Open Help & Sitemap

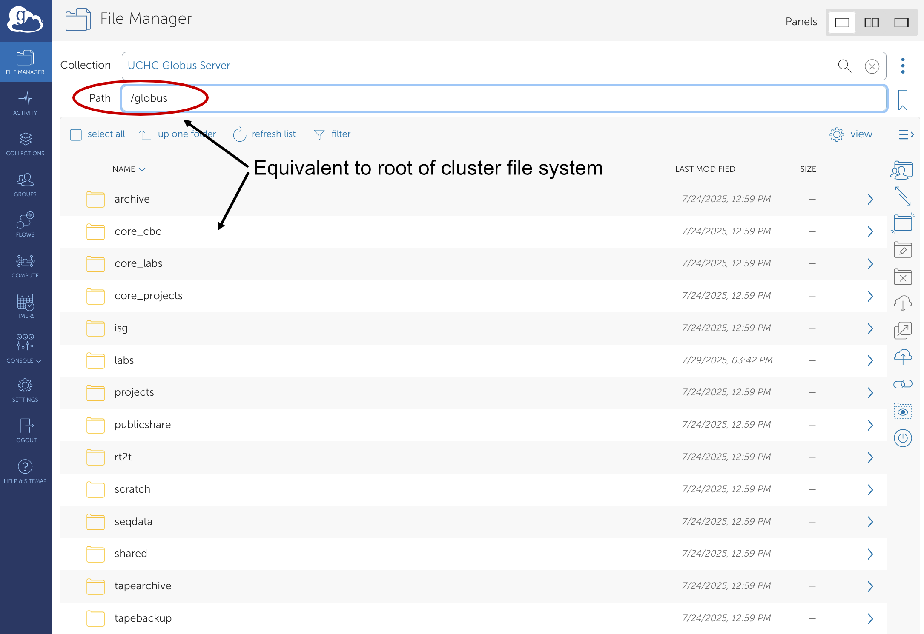coord(25,471)
